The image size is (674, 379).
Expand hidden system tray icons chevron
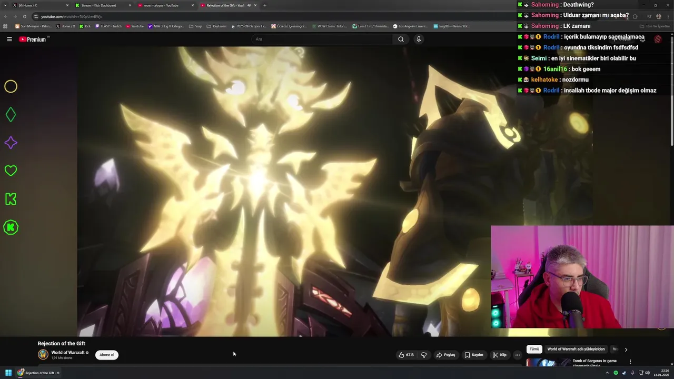coord(607,373)
